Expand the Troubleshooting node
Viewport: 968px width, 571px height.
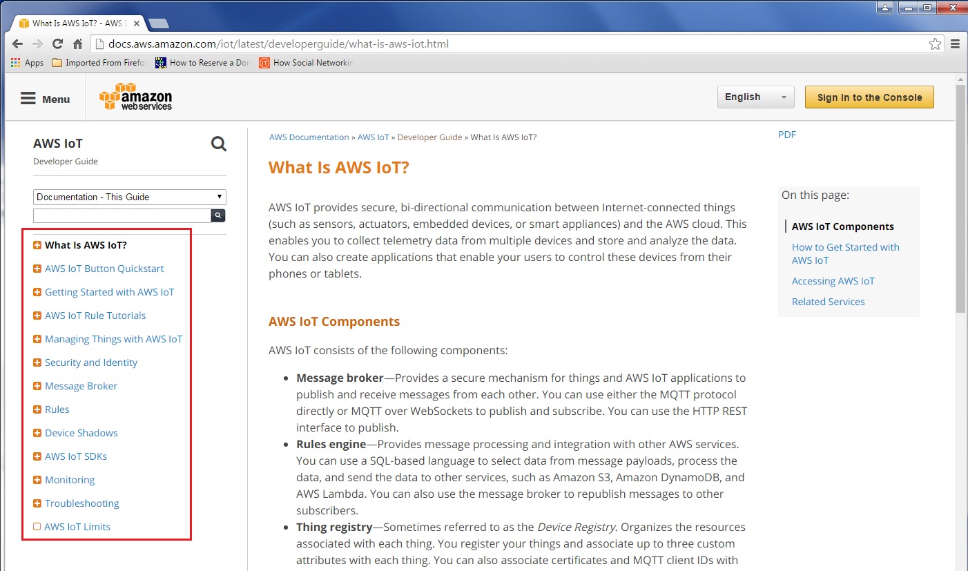pyautogui.click(x=37, y=503)
